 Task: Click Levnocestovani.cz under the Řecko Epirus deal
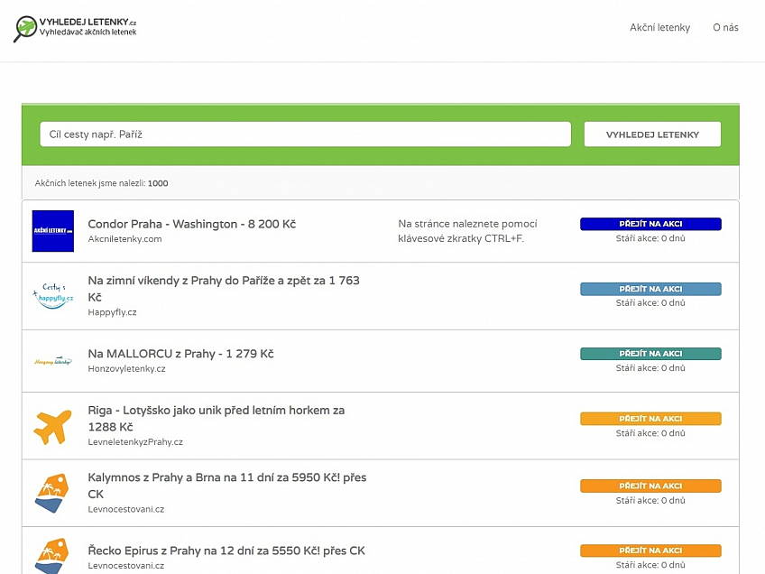pos(126,566)
